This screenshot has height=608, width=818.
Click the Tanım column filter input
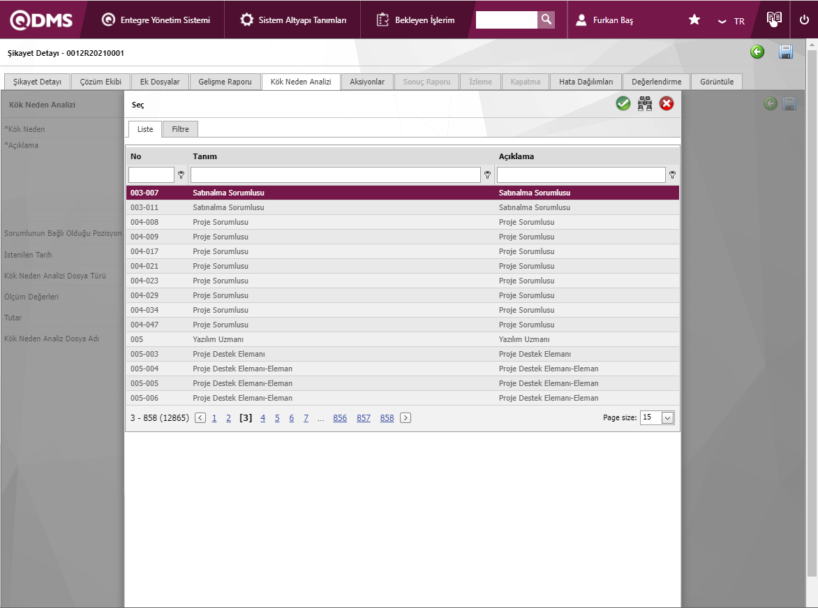335,175
